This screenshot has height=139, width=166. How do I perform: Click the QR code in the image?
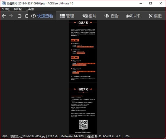click(83, 124)
